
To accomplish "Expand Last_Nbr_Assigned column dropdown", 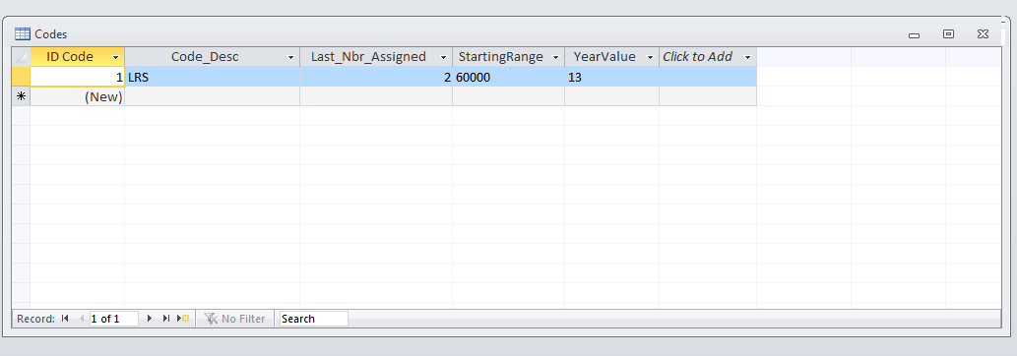I will coord(444,57).
